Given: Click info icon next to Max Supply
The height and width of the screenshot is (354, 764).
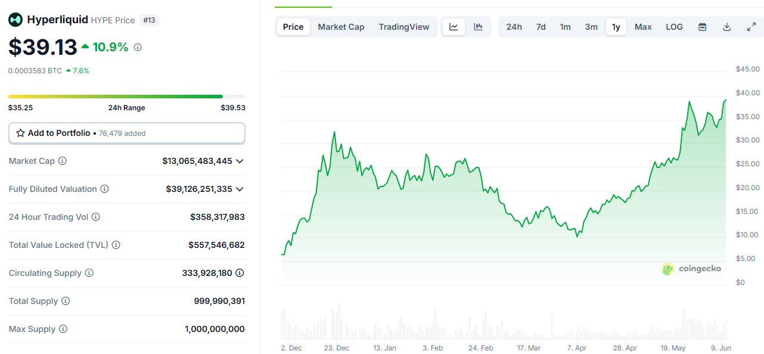Looking at the screenshot, I should [x=63, y=329].
